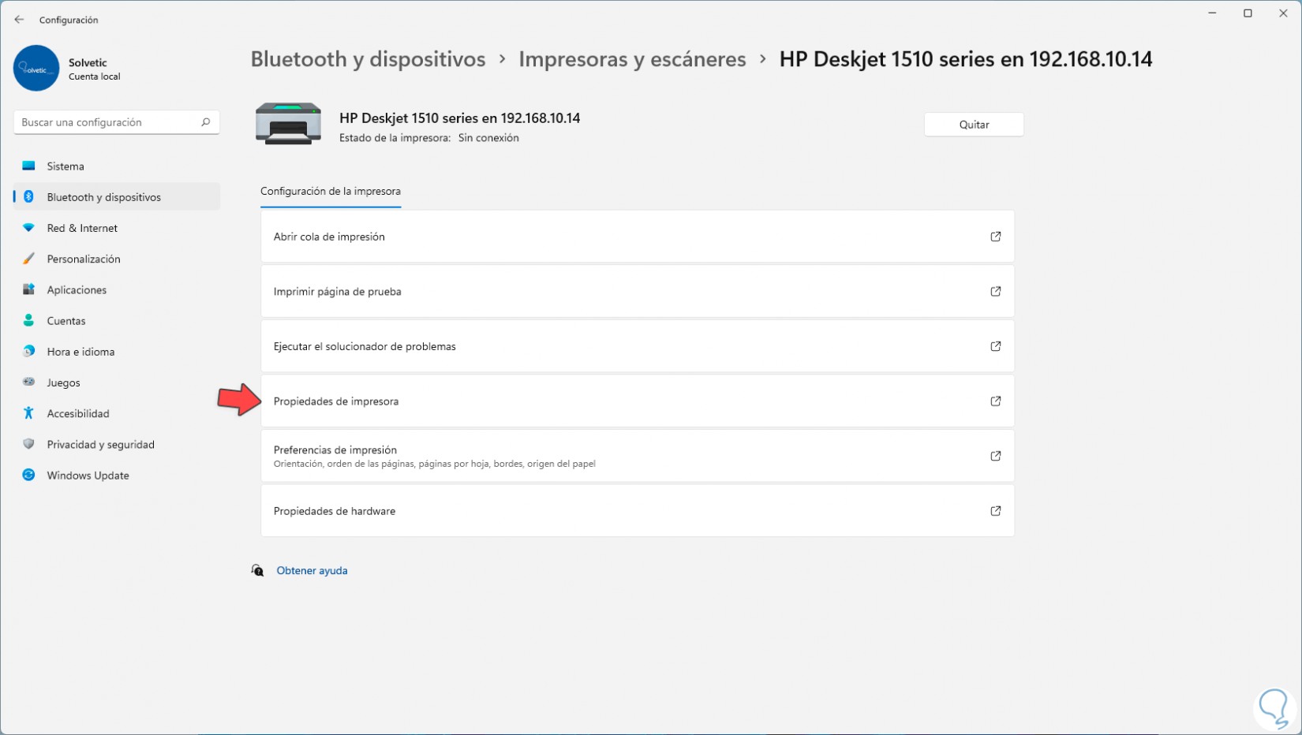Open the Obtener ayuda link
1302x735 pixels.
click(312, 571)
